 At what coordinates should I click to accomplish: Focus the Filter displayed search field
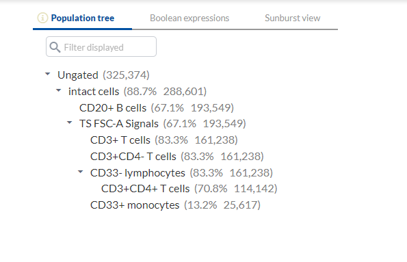point(101,47)
